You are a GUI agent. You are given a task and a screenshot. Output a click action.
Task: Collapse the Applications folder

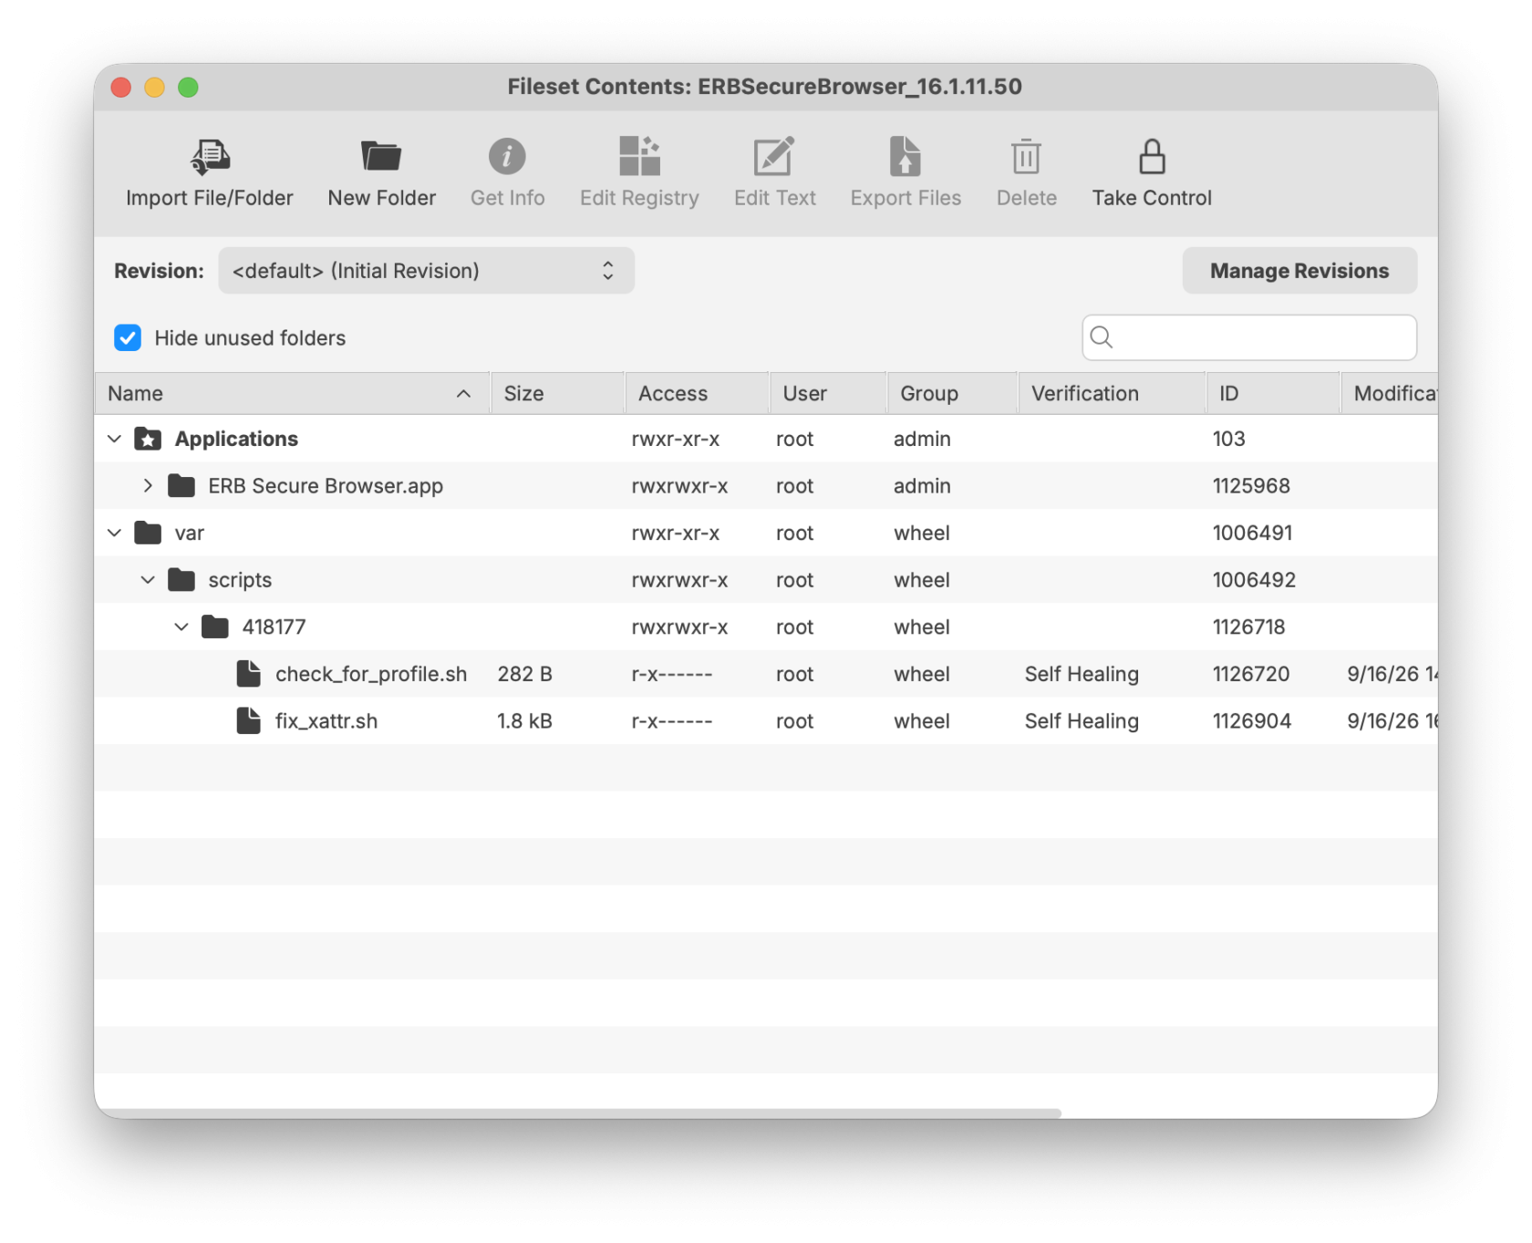(x=114, y=439)
